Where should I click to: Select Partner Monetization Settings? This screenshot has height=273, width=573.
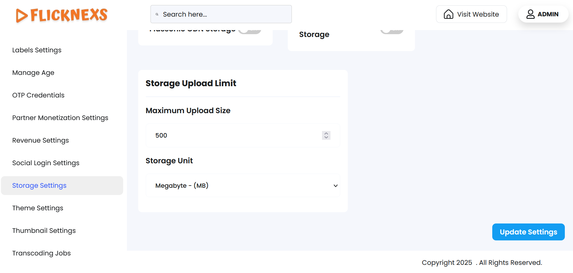pyautogui.click(x=60, y=118)
